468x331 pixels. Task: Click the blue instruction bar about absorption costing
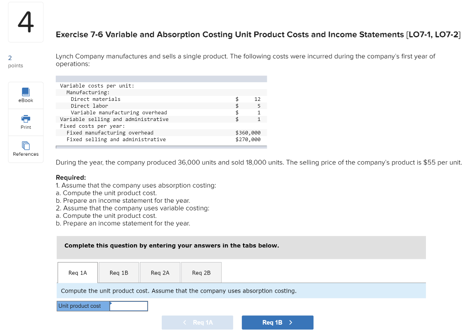coord(178,290)
